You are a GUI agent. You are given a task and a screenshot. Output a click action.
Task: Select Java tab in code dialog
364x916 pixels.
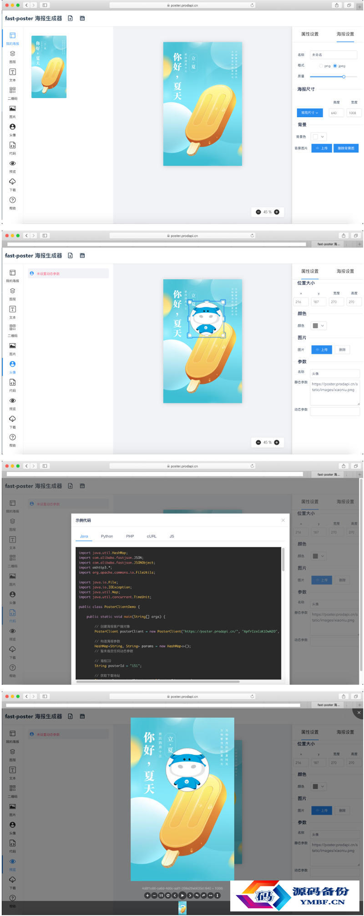coord(84,536)
